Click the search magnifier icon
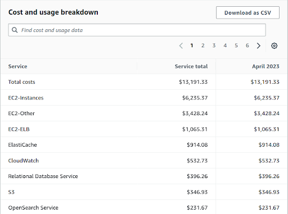Image resolution: width=288 pixels, height=214 pixels. tap(15, 30)
